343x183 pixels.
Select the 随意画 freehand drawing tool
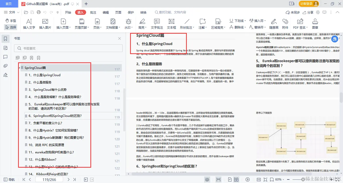tap(273, 23)
